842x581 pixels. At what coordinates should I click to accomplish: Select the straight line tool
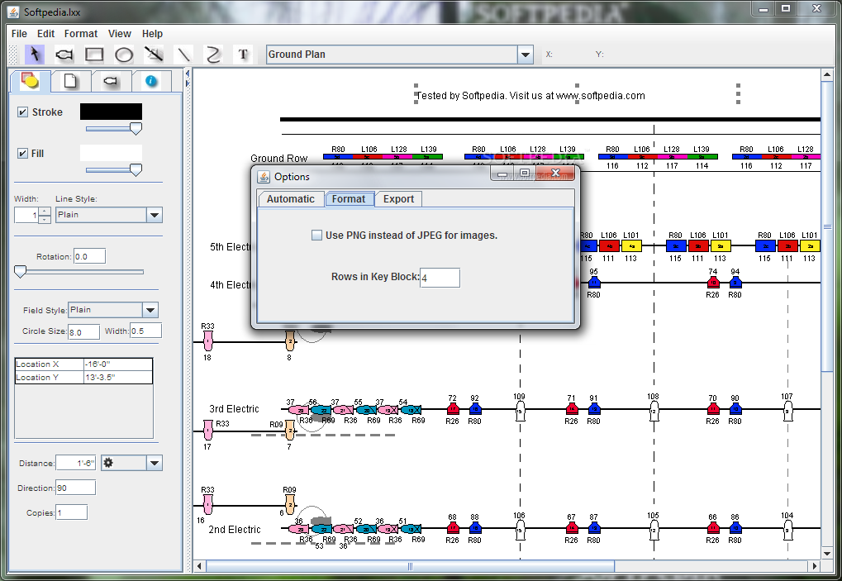(183, 55)
